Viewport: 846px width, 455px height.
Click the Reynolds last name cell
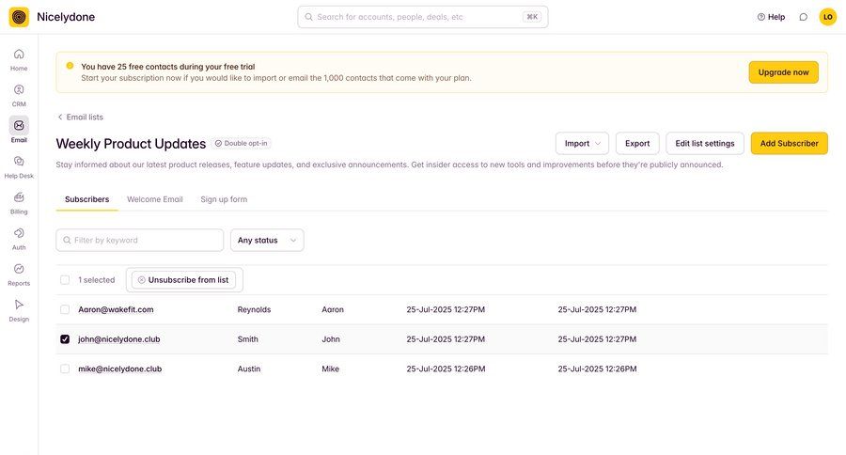254,309
